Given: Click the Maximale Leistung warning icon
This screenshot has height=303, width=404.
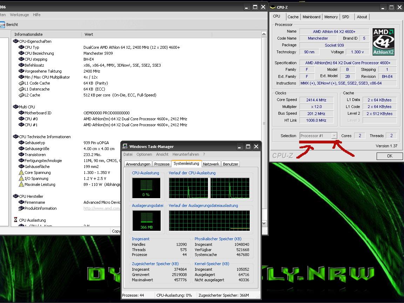Looking at the screenshot, I should (x=21, y=184).
